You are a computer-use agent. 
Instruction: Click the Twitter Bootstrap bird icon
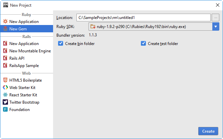click(5, 102)
